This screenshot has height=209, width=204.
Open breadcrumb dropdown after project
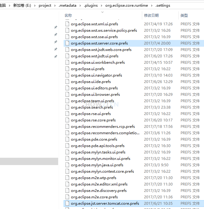coord(55,5)
